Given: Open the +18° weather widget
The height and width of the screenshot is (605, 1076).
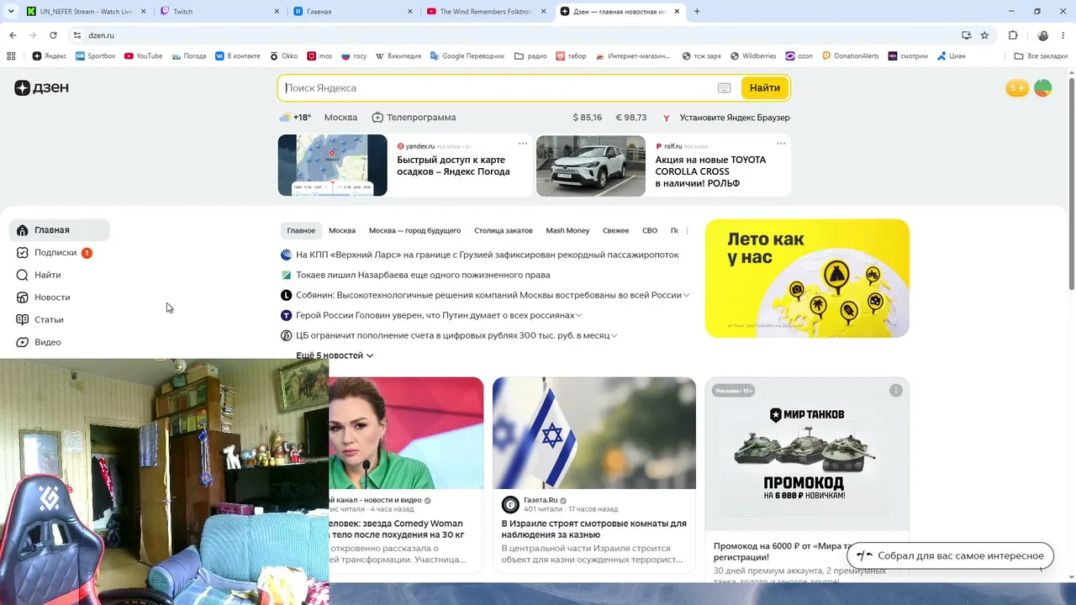Looking at the screenshot, I should (295, 118).
